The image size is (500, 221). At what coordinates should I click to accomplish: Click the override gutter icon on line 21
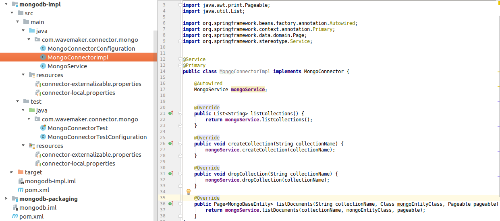point(170,113)
